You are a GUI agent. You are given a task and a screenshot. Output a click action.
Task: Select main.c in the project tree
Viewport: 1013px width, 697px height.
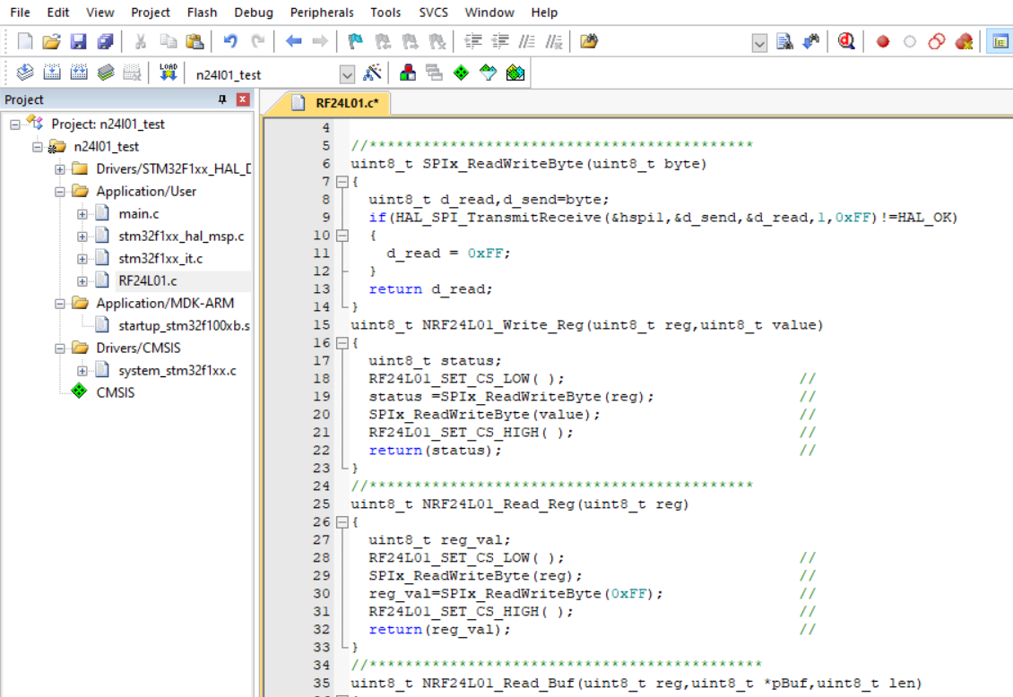(138, 214)
